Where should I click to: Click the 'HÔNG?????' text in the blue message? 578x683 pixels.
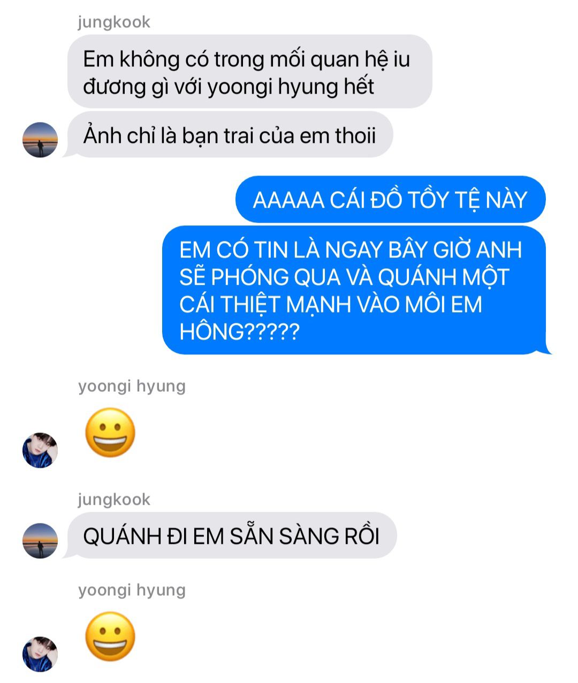[x=239, y=332]
